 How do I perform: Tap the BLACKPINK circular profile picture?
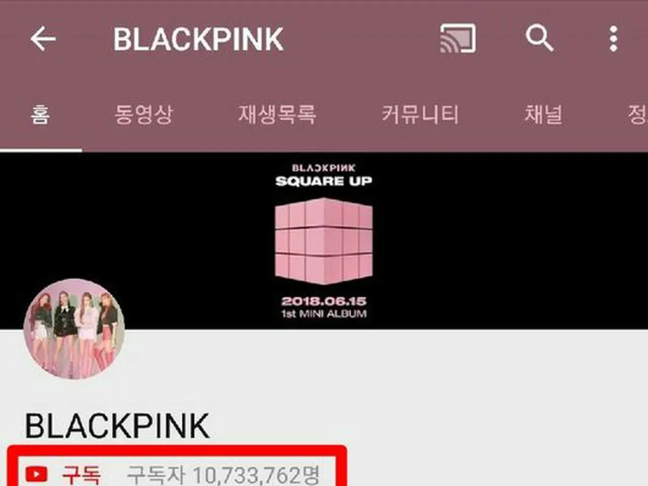click(x=74, y=329)
